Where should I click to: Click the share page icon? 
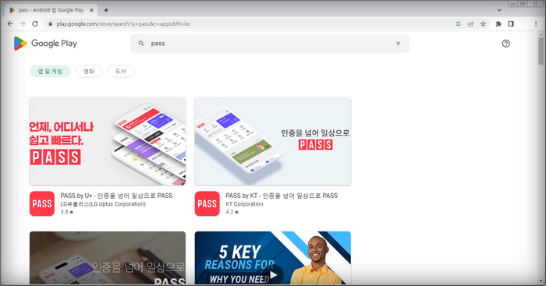tap(471, 23)
